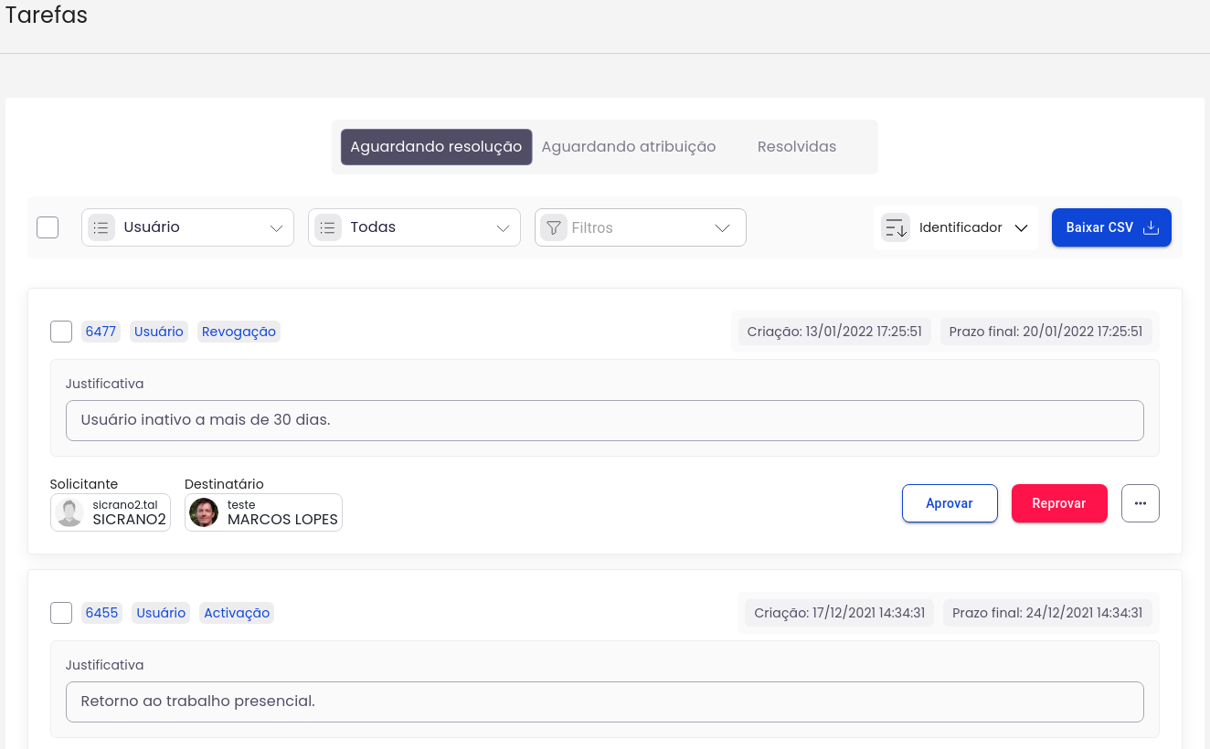Viewport: 1210px width, 749px height.
Task: Click the download icon on Baixar CSV
Action: pyautogui.click(x=1152, y=227)
